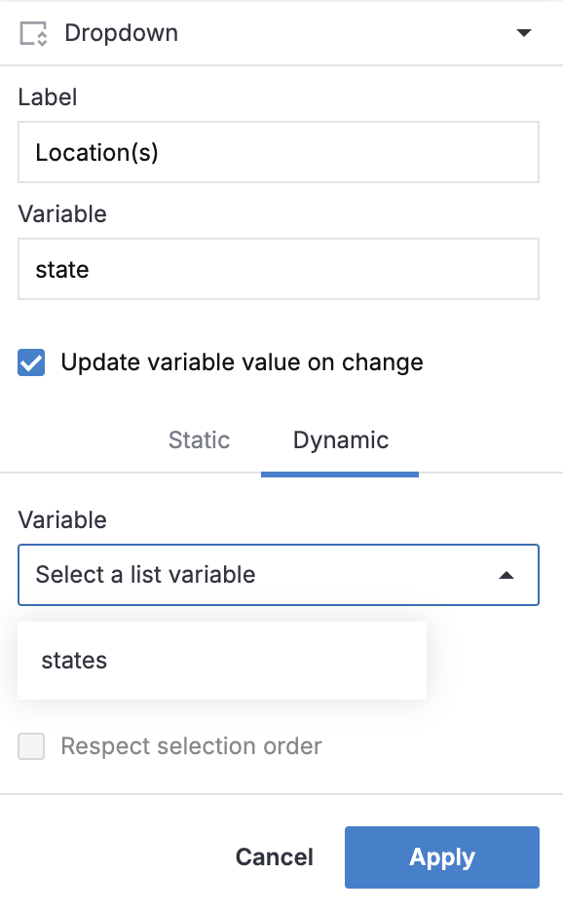Screen dimensions: 563x912
Task: Enable the Update variable value on change checkbox
Action: point(30,361)
